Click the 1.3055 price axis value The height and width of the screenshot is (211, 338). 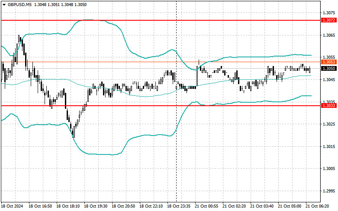(x=329, y=57)
